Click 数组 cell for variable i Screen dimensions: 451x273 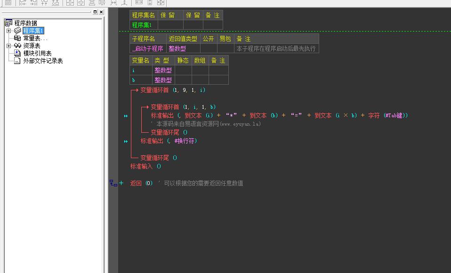(x=200, y=70)
